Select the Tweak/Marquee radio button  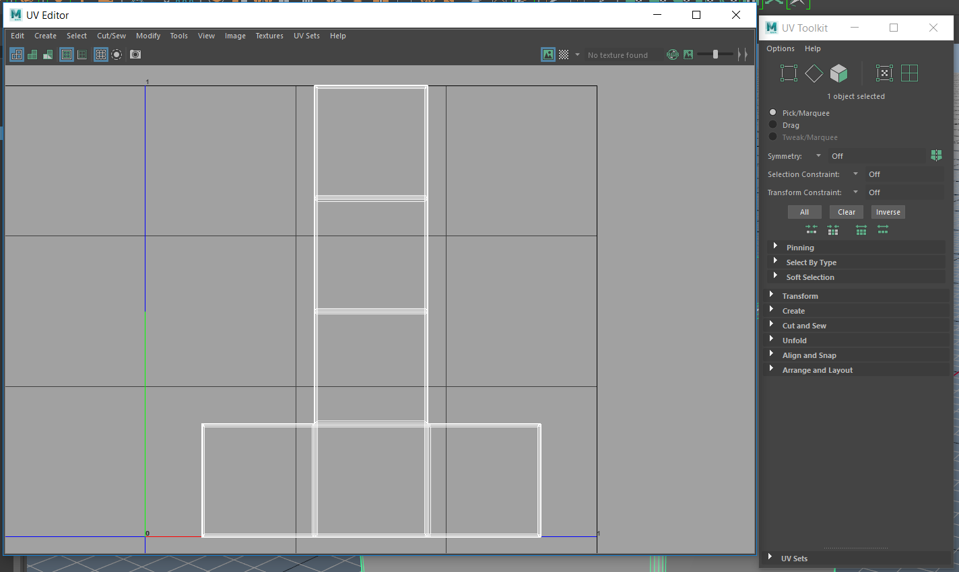click(x=772, y=137)
